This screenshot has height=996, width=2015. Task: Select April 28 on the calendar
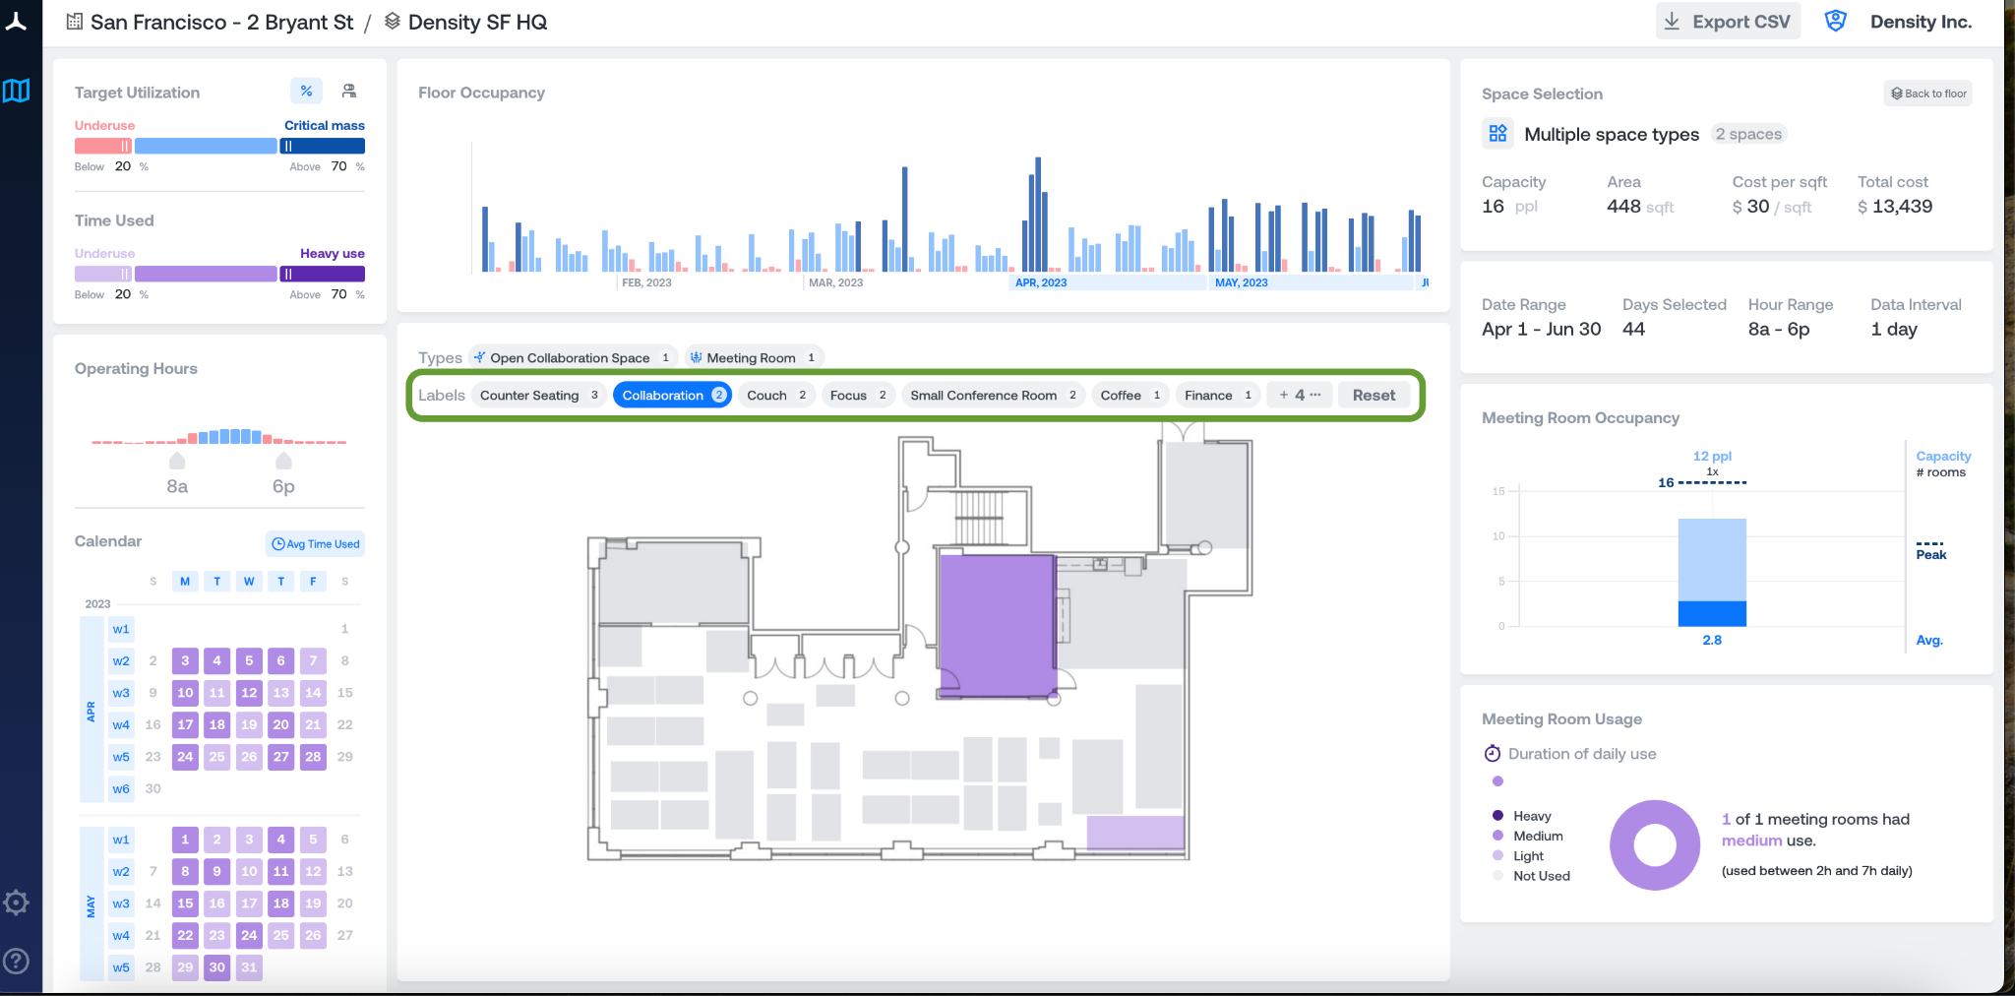(313, 757)
